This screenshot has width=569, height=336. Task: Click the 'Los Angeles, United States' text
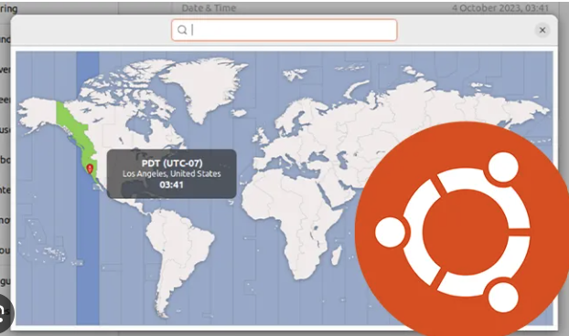click(x=172, y=173)
